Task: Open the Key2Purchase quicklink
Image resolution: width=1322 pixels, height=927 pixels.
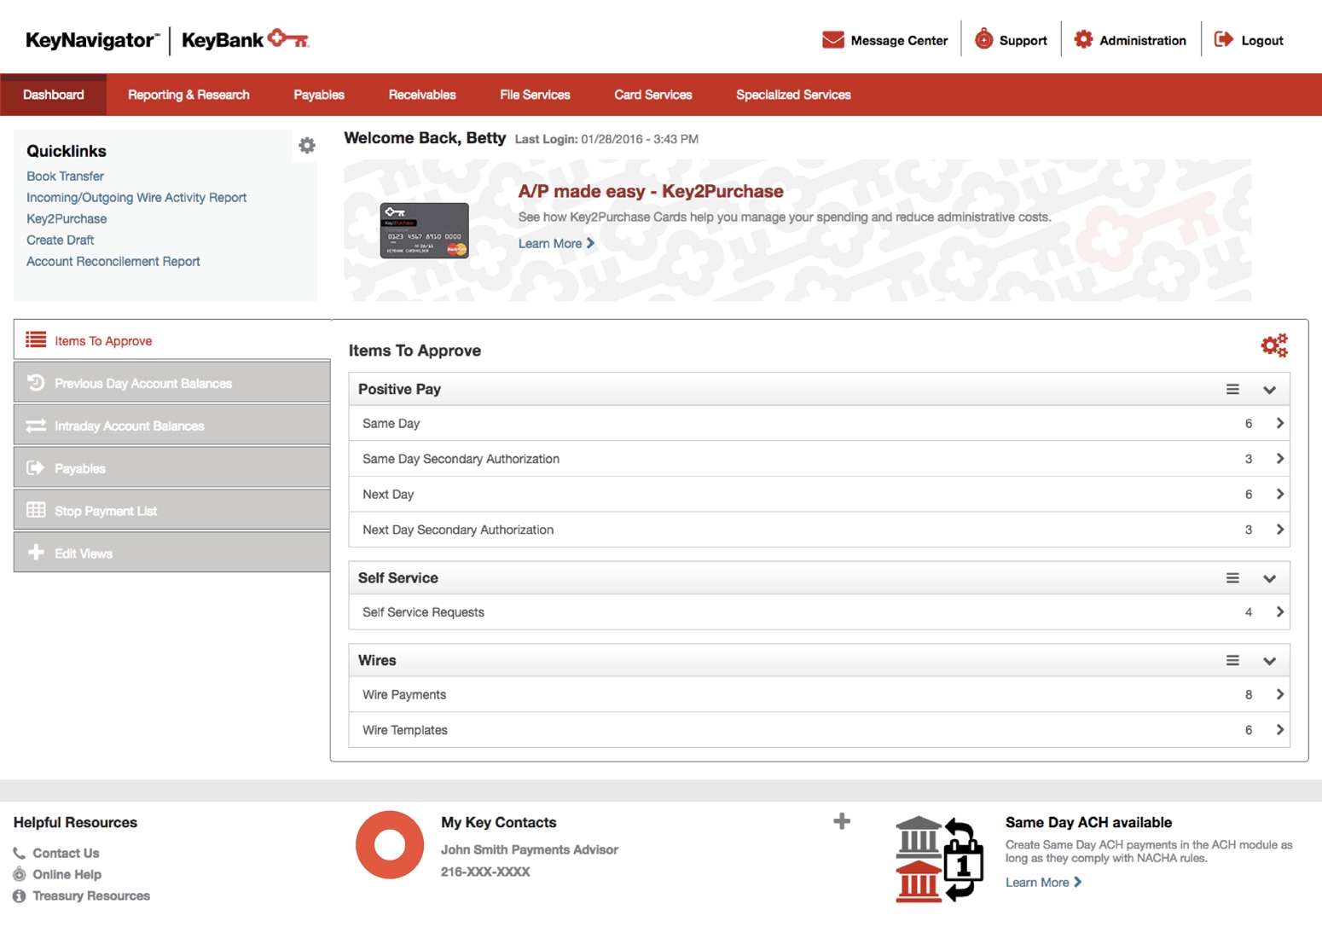Action: click(x=67, y=218)
